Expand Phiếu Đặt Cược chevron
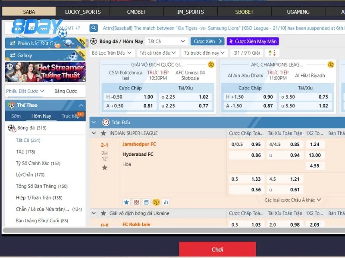This screenshot has height=258, width=345. click(x=42, y=91)
